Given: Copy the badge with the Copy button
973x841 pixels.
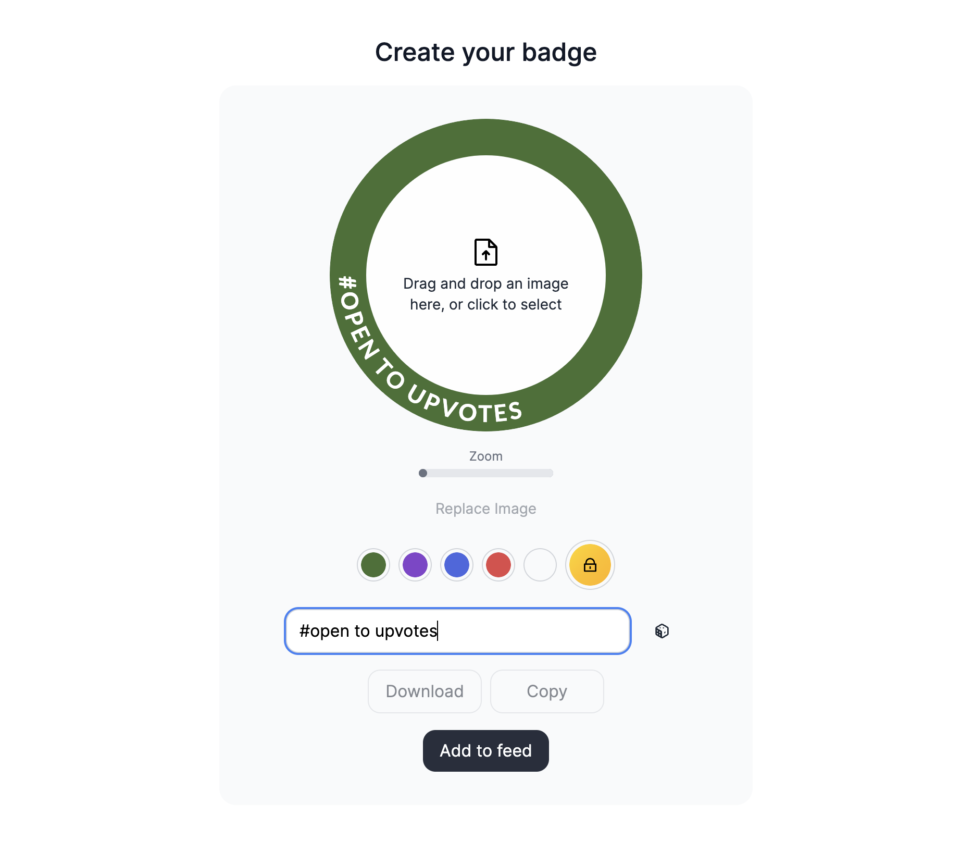Looking at the screenshot, I should tap(547, 691).
